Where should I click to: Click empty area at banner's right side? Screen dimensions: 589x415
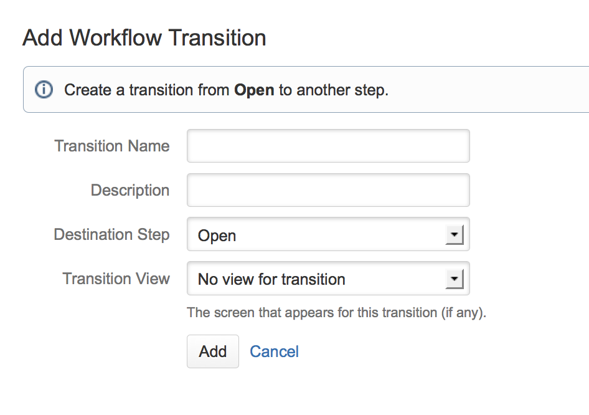[498, 90]
